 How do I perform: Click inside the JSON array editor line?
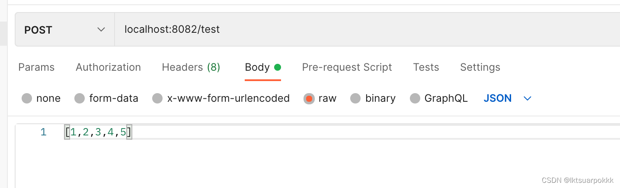coord(259,132)
